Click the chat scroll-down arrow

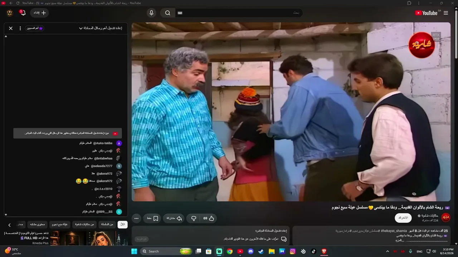[6, 215]
